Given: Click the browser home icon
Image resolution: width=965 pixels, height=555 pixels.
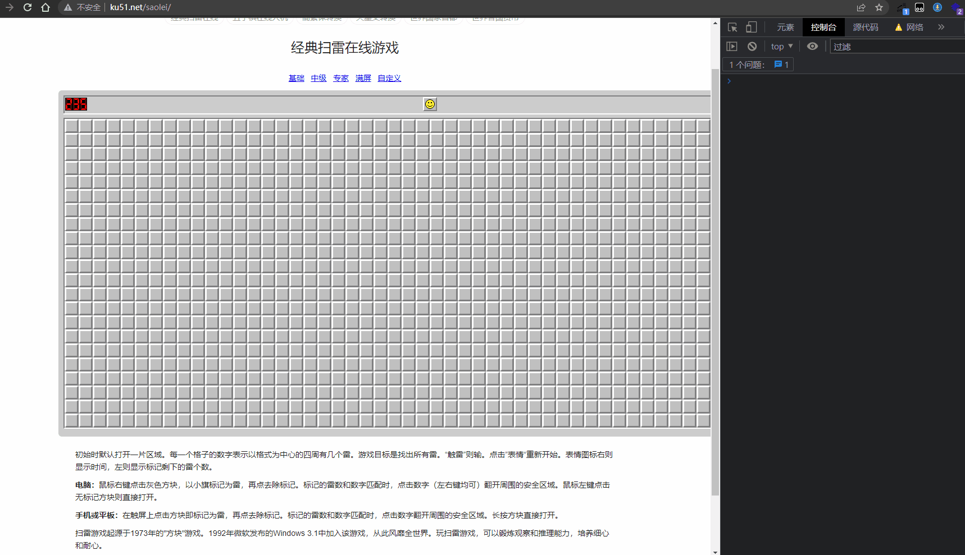Looking at the screenshot, I should pyautogui.click(x=45, y=7).
